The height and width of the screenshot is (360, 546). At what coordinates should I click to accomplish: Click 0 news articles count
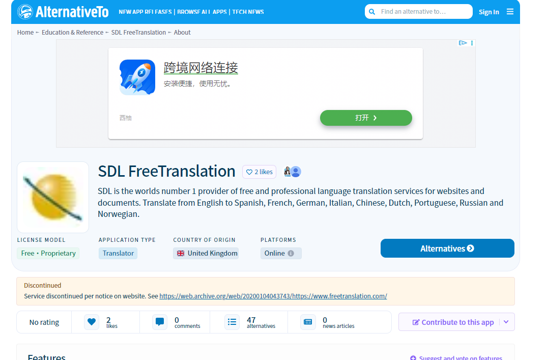click(x=338, y=322)
